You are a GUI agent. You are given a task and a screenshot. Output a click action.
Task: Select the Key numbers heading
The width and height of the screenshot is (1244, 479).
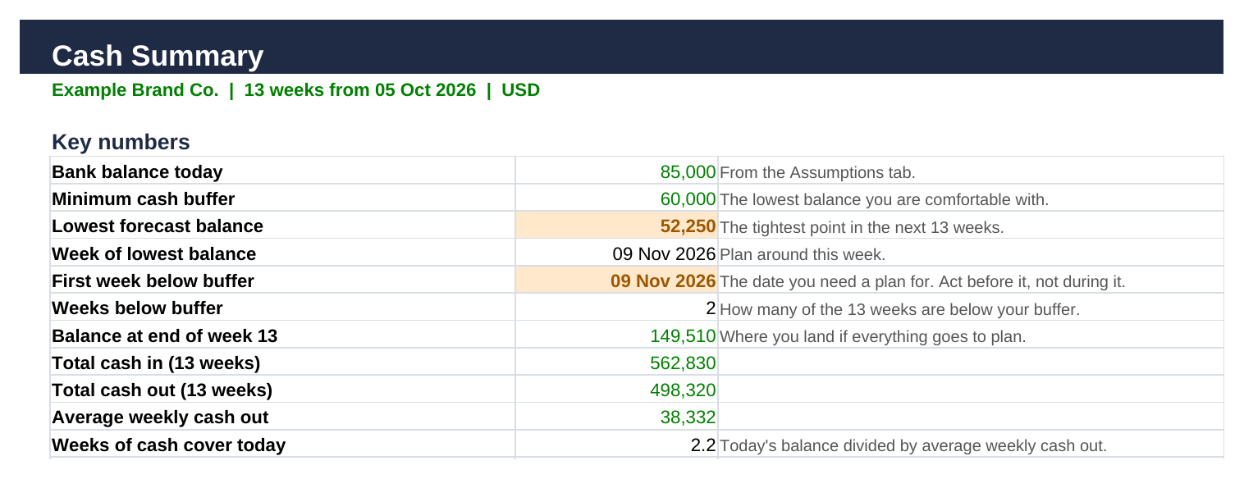click(x=121, y=142)
